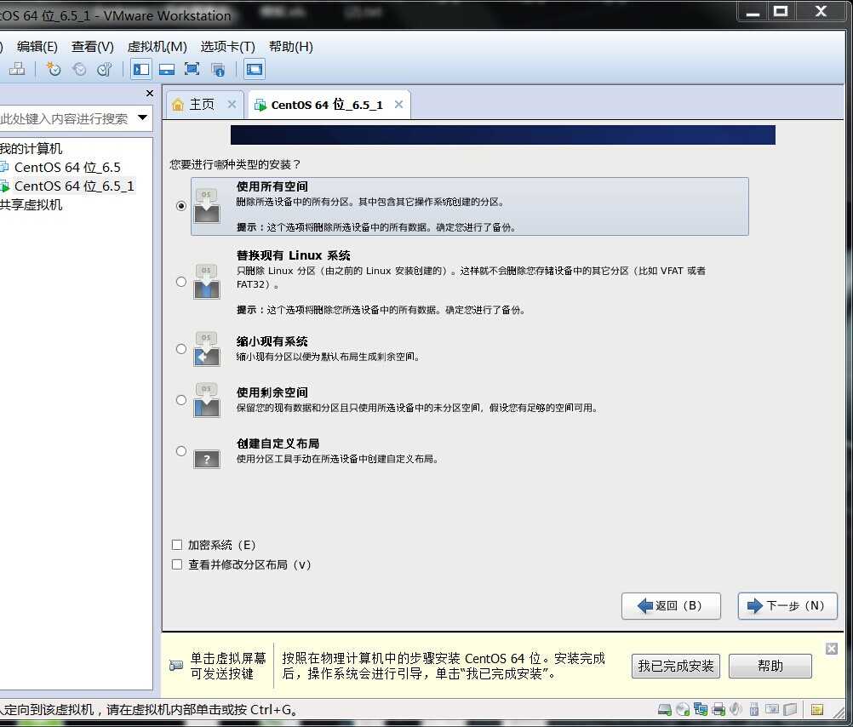Screen dimensions: 853x727
Task: Select the '替换现有 Linux 系统' radio button
Action: click(181, 281)
